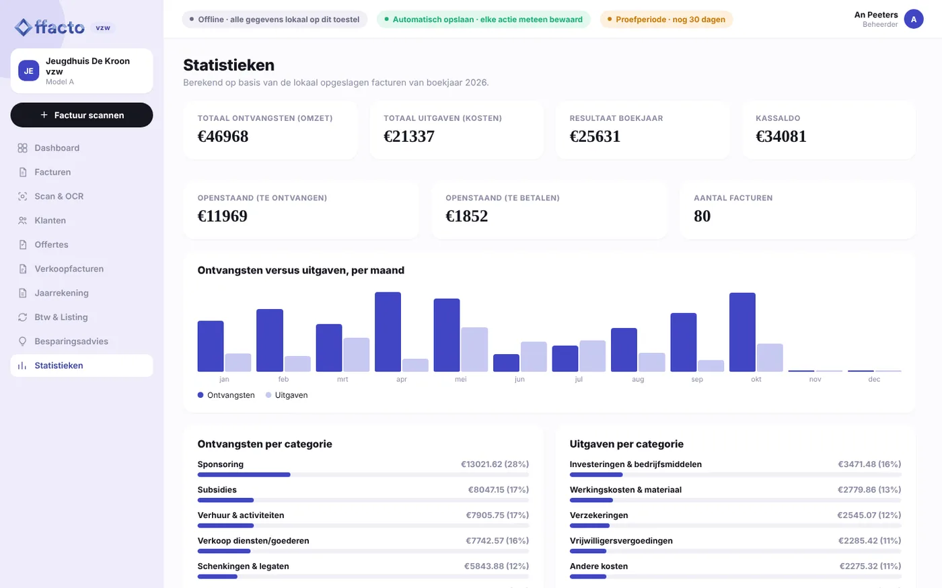Open Scan & OCR section
Image resolution: width=942 pixels, height=588 pixels.
tap(81, 196)
